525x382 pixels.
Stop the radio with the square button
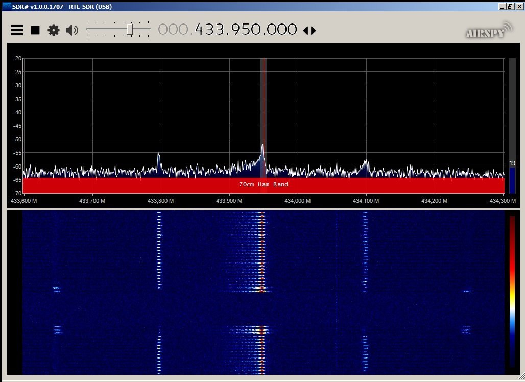click(35, 30)
